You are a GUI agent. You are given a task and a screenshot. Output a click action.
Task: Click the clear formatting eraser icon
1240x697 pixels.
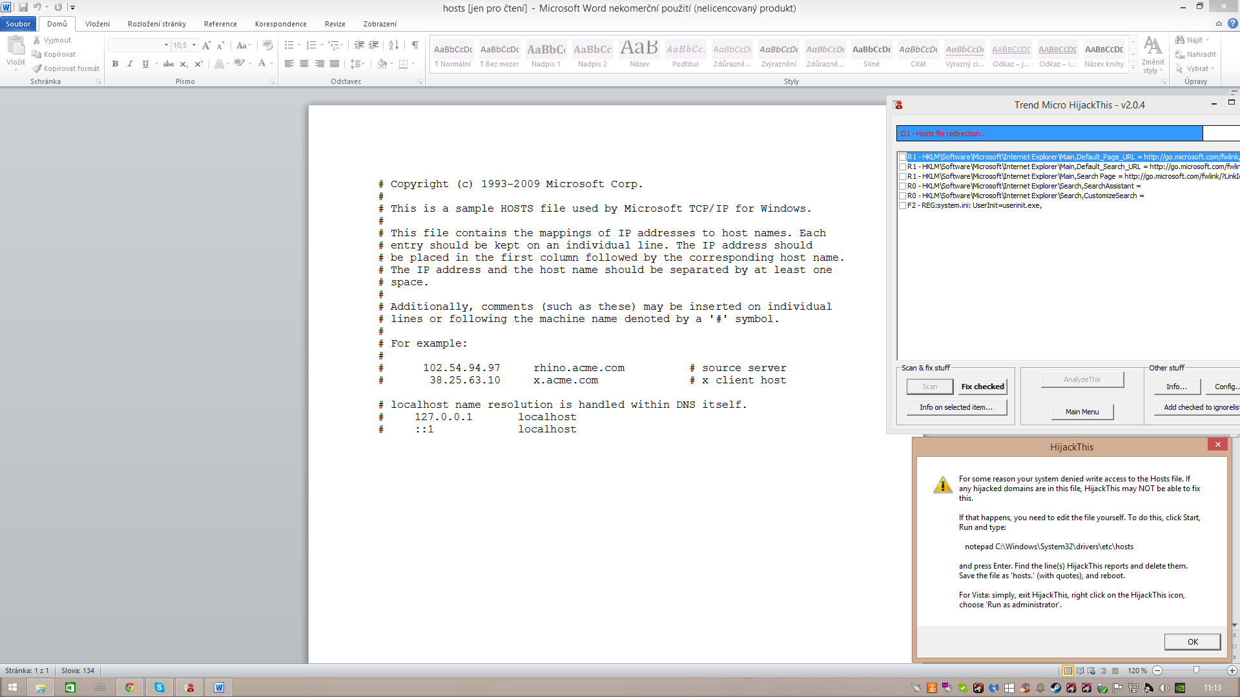coord(268,45)
